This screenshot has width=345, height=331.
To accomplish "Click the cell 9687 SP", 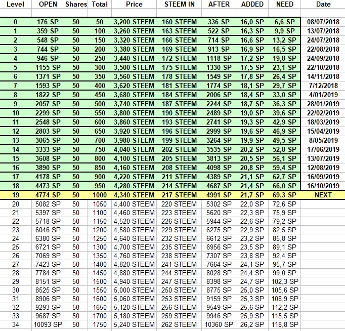I will [48, 316].
